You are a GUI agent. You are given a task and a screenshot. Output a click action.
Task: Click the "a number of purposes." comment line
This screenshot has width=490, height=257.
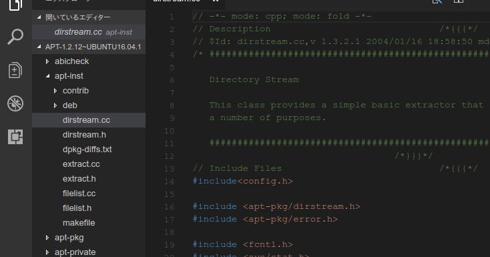click(x=268, y=118)
